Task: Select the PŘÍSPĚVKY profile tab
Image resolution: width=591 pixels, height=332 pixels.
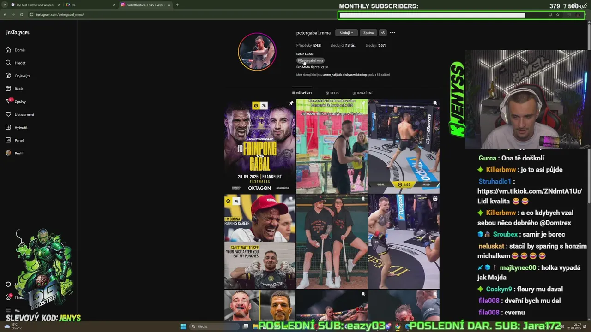Action: pyautogui.click(x=302, y=93)
